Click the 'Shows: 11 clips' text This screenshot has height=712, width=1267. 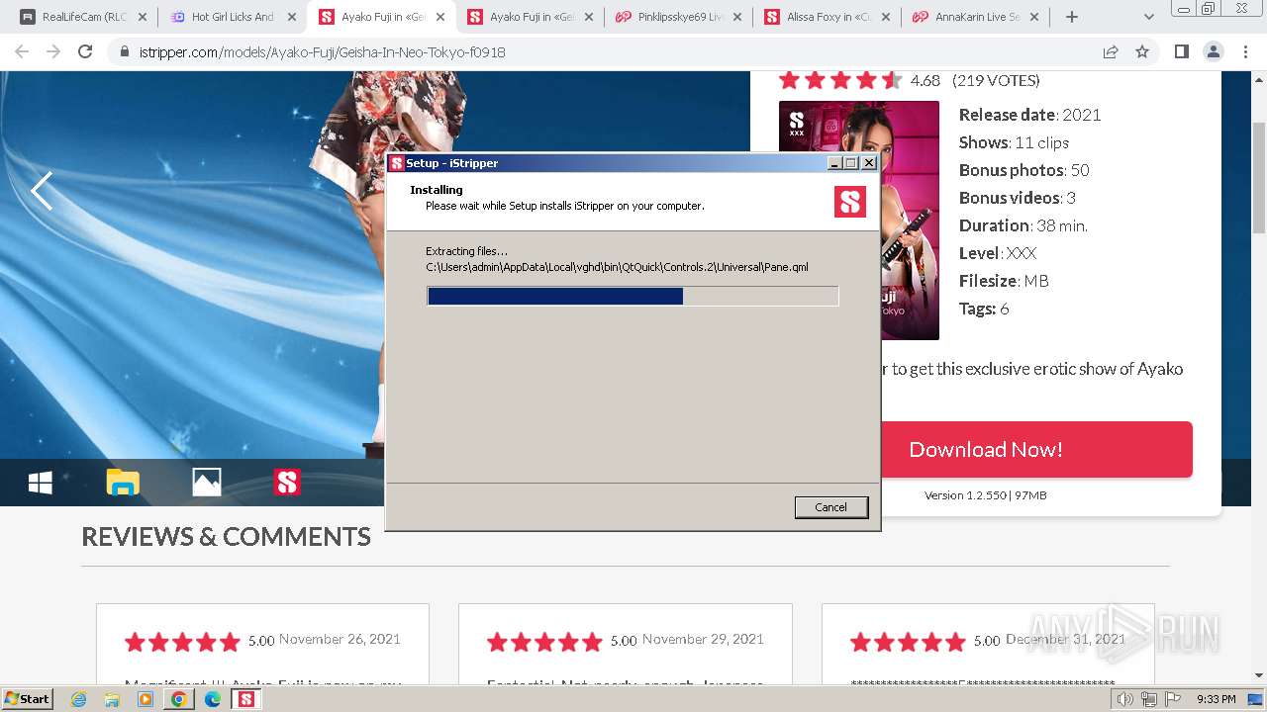click(x=1014, y=142)
